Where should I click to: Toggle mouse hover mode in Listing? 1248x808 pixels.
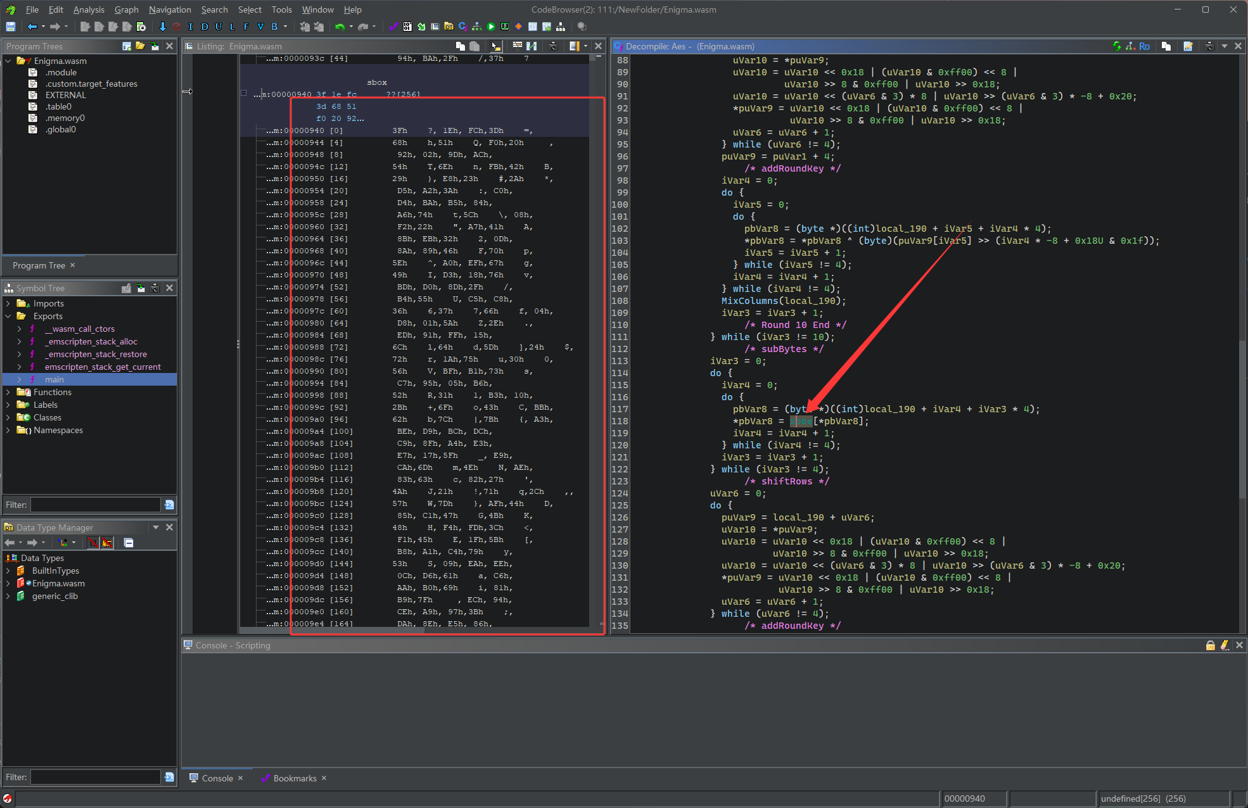pos(495,46)
